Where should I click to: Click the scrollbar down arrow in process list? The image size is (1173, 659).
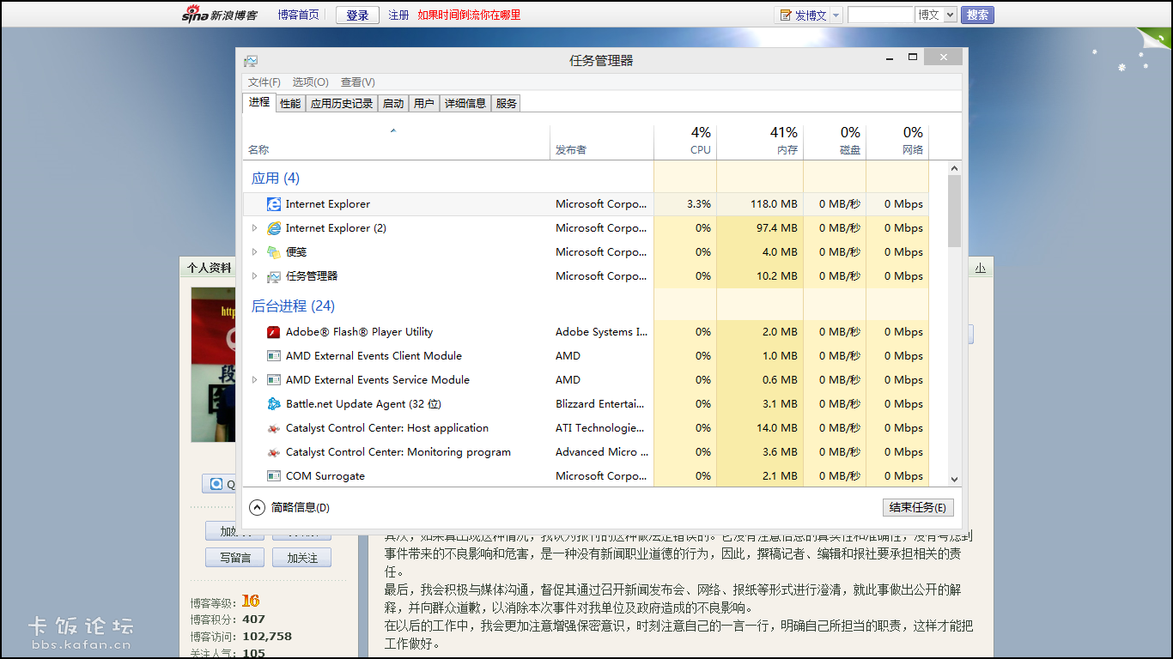[x=954, y=480]
